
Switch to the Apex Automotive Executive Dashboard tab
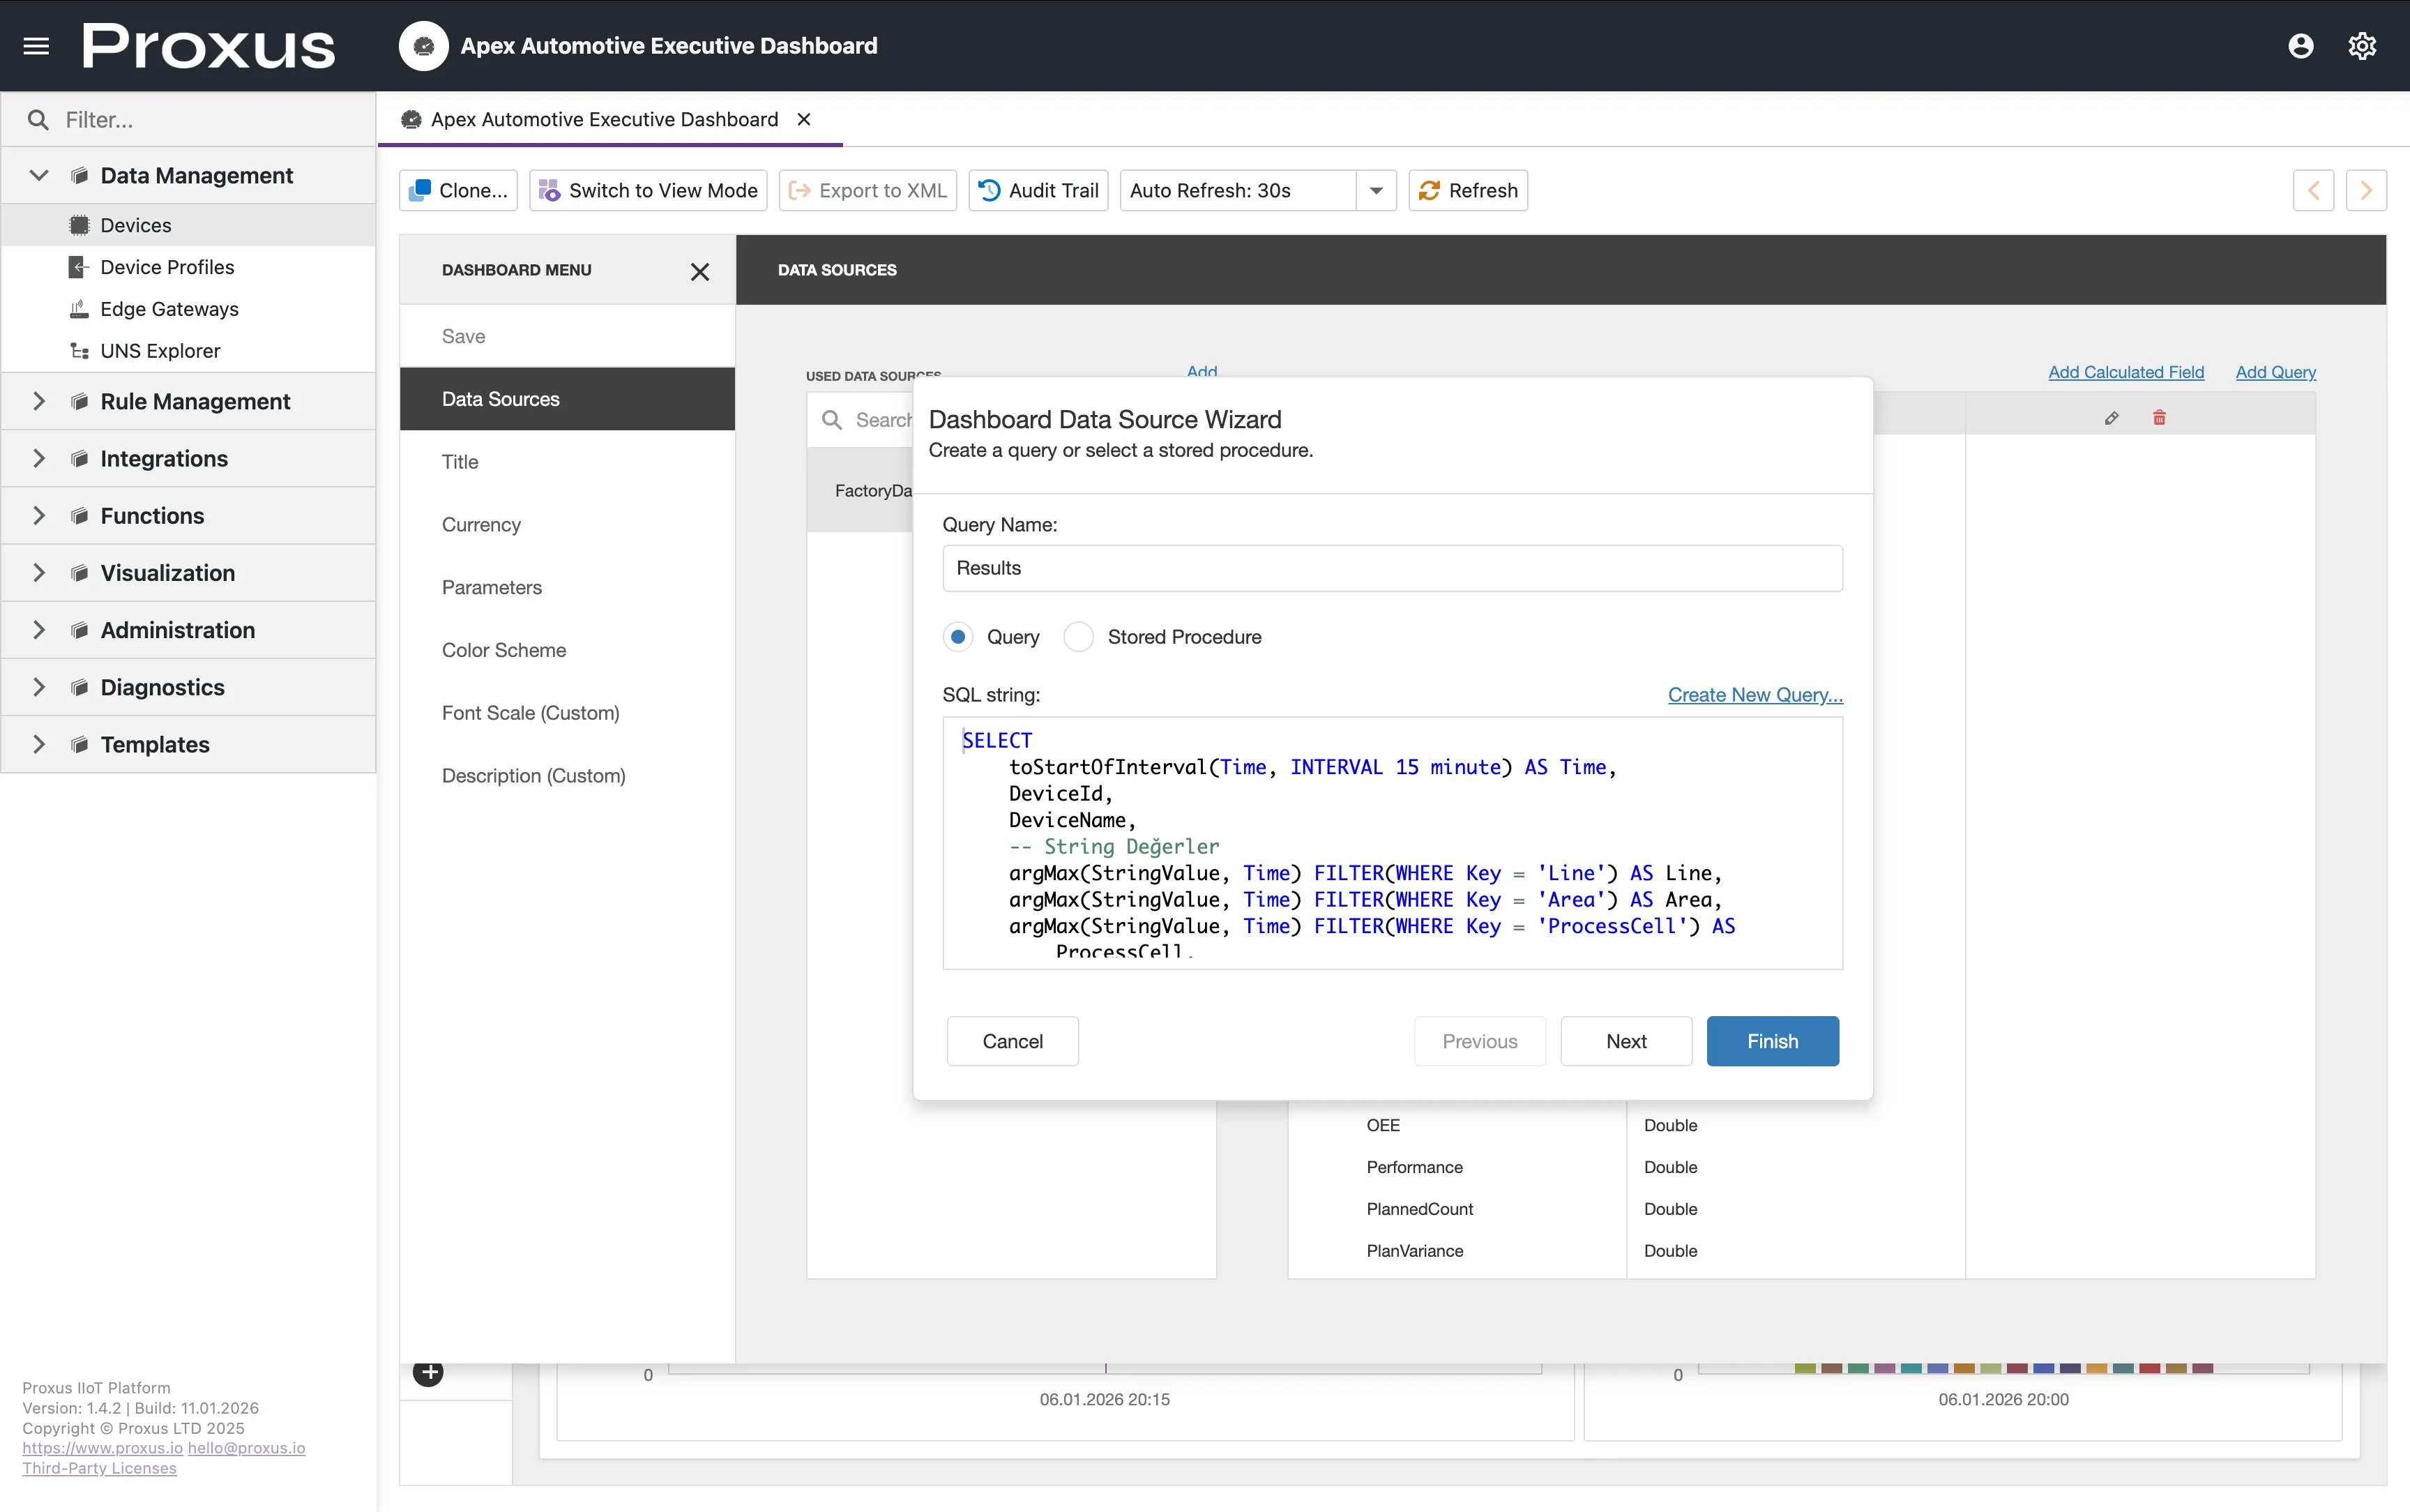coord(602,119)
